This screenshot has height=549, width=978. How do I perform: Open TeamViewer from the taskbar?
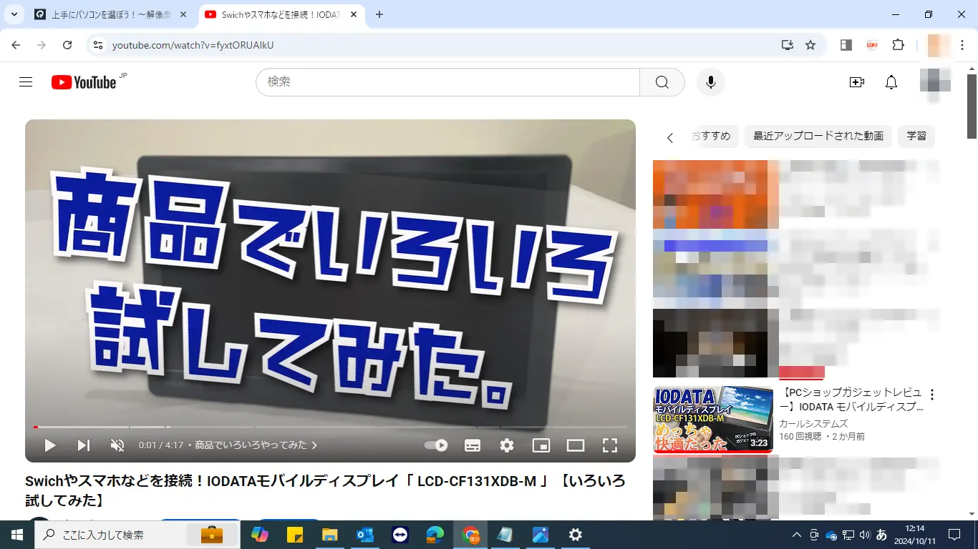pos(400,535)
